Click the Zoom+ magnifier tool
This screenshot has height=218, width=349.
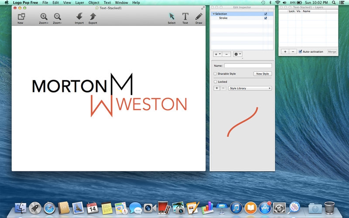[44, 17]
